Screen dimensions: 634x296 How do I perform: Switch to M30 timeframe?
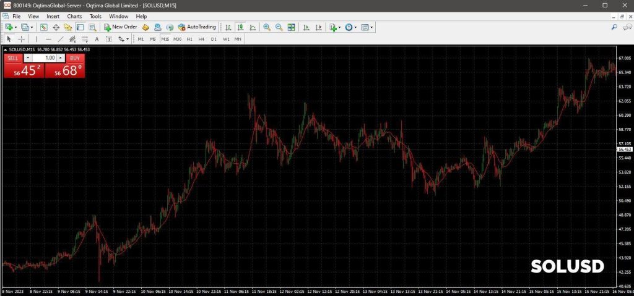click(x=178, y=39)
